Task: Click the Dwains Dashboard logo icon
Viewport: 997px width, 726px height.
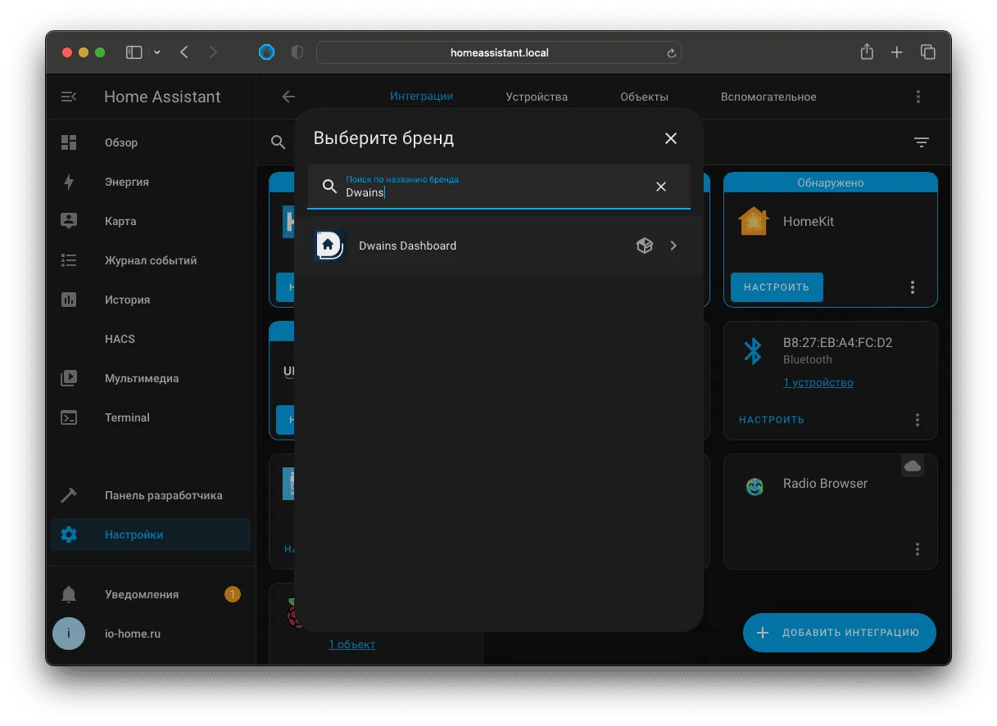Action: pos(329,246)
